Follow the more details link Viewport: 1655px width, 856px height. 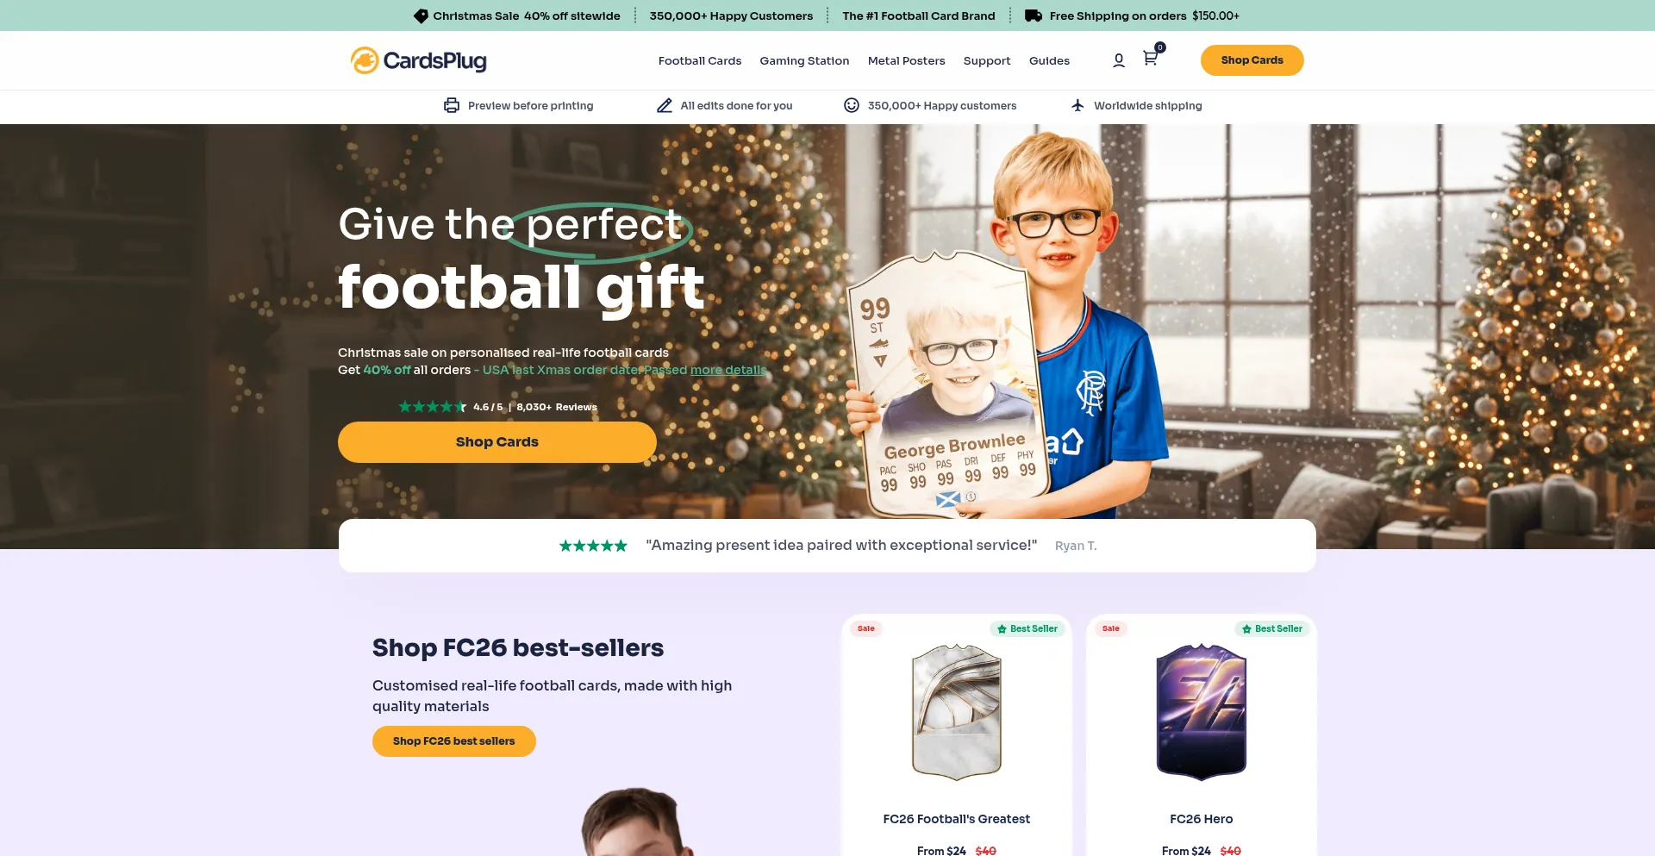click(x=728, y=370)
